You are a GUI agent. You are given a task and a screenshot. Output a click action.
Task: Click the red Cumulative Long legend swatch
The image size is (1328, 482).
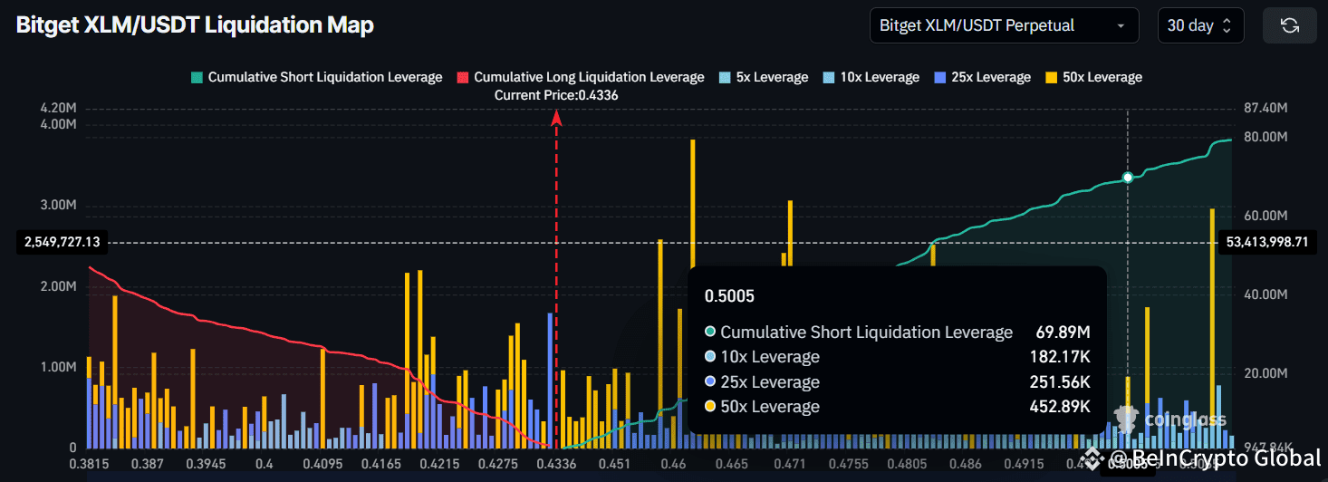463,77
